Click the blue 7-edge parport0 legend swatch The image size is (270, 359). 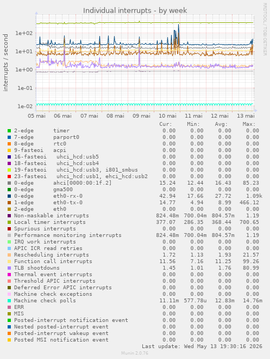(x=9, y=137)
